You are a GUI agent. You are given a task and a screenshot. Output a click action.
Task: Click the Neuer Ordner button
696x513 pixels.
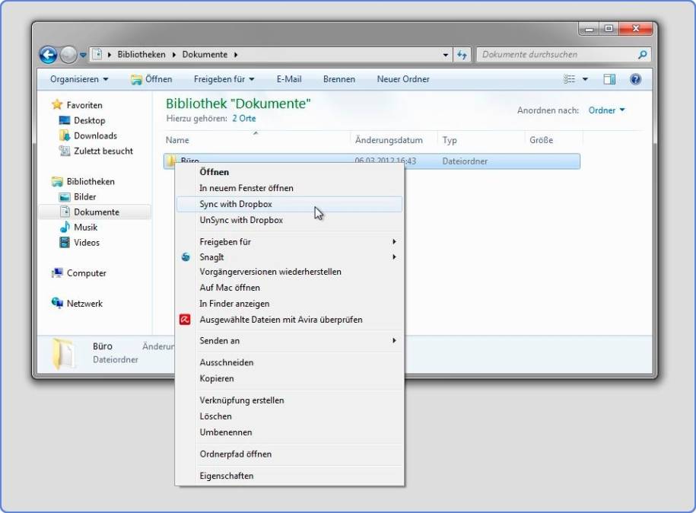[x=403, y=79]
